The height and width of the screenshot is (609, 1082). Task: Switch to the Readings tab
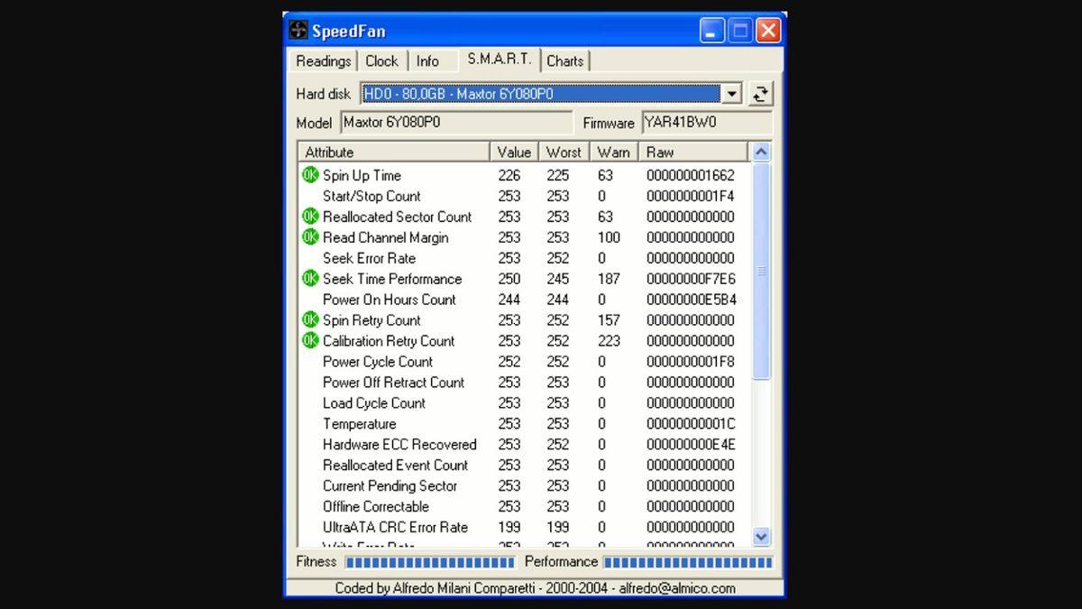point(323,61)
